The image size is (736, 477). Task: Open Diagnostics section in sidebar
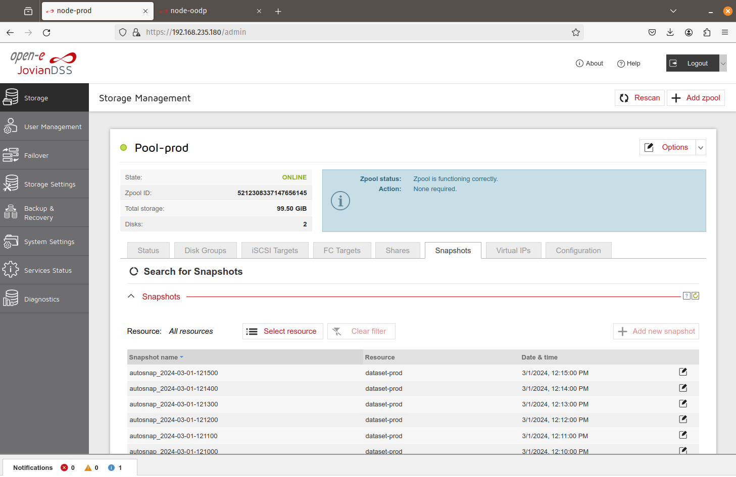(44, 299)
